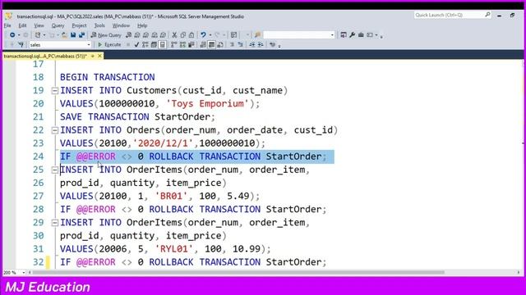The image size is (526, 295).
Task: Click the Cut scissors icon
Action: pos(174,34)
